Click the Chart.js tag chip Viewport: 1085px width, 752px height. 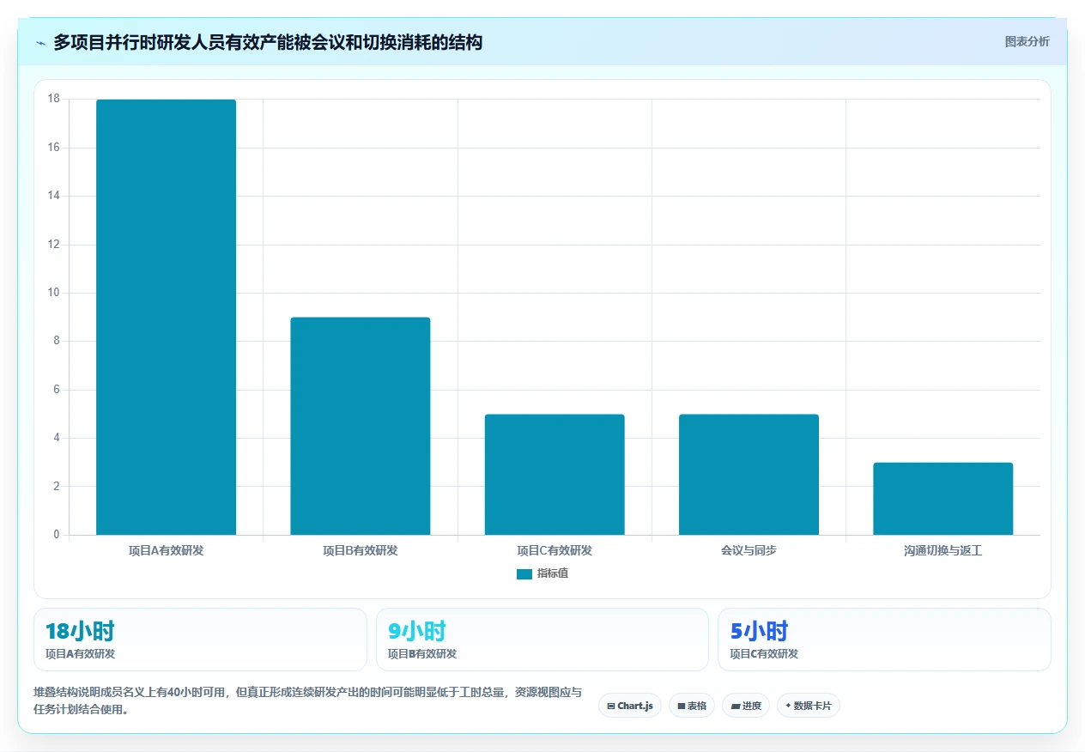tap(630, 706)
